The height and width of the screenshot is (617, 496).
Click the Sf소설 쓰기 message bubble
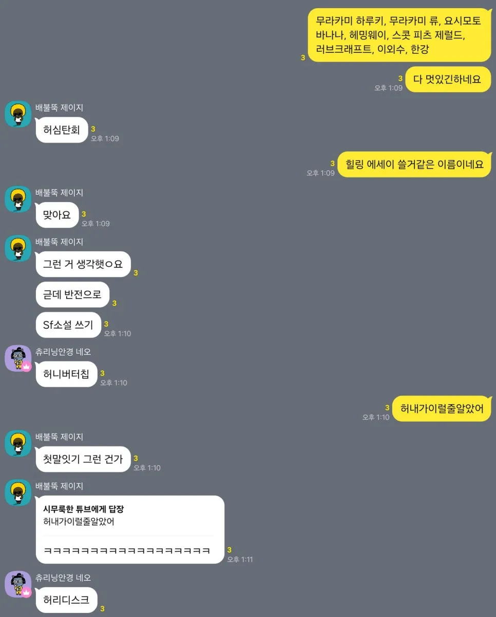[68, 325]
